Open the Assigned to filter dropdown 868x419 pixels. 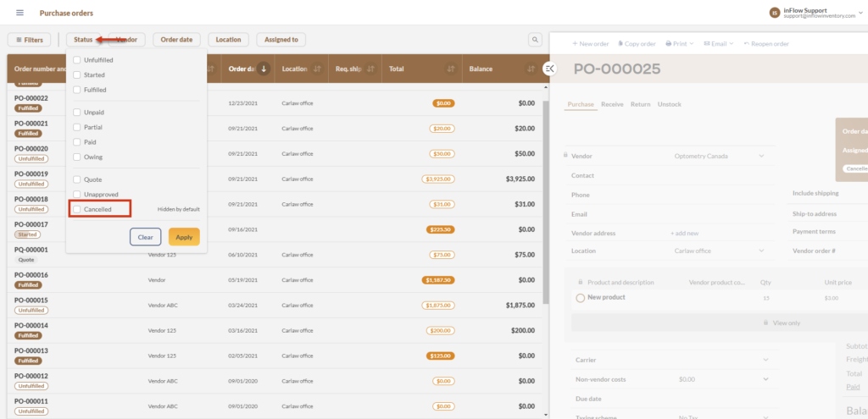pos(281,40)
